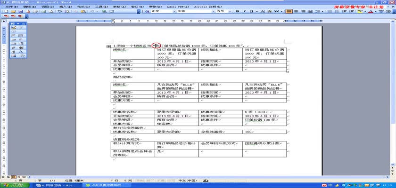Click the Font color red A icon

[x=370, y=11]
